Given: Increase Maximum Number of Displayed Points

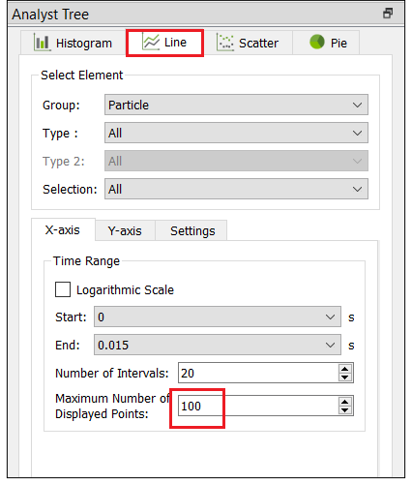Looking at the screenshot, I should pyautogui.click(x=344, y=402).
